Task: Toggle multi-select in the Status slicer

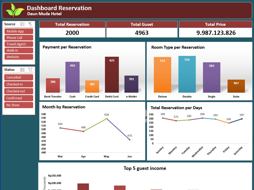Action: pos(22,70)
